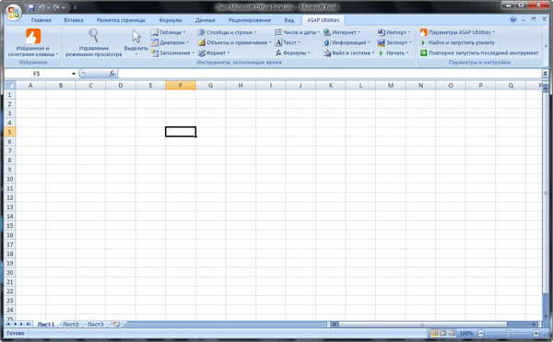Click the Файл и система icon
Screen dimensions: 553x342
point(327,53)
